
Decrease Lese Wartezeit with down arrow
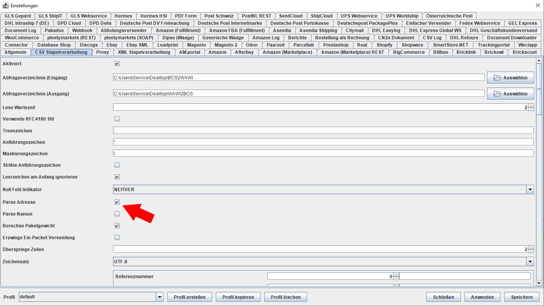531,109
